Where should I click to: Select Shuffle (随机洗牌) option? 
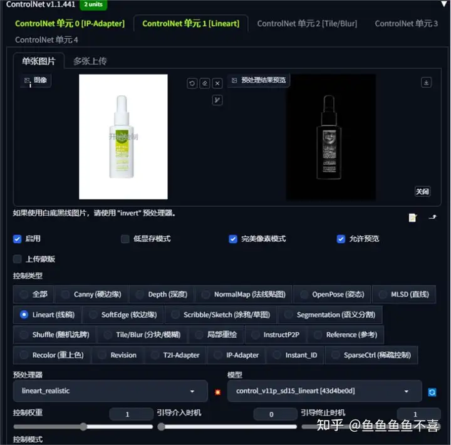click(x=54, y=335)
